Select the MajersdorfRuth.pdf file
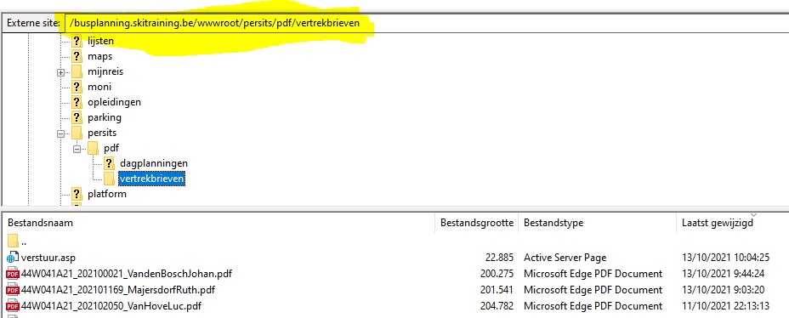789x318 pixels. [117, 290]
